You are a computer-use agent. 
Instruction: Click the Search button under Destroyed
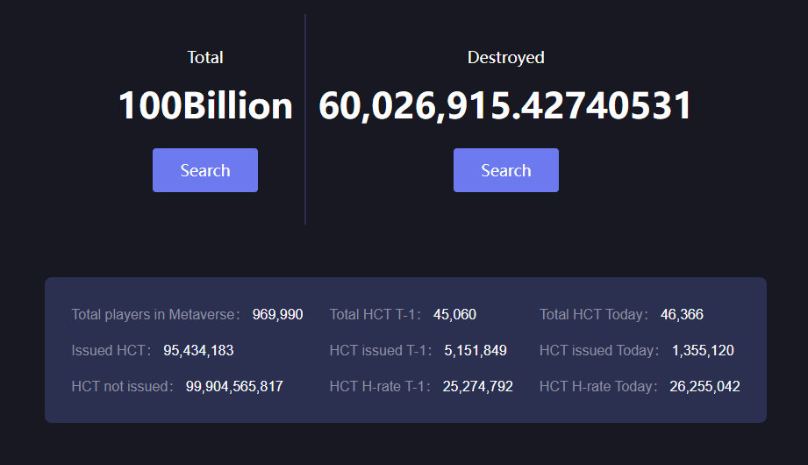tap(506, 170)
